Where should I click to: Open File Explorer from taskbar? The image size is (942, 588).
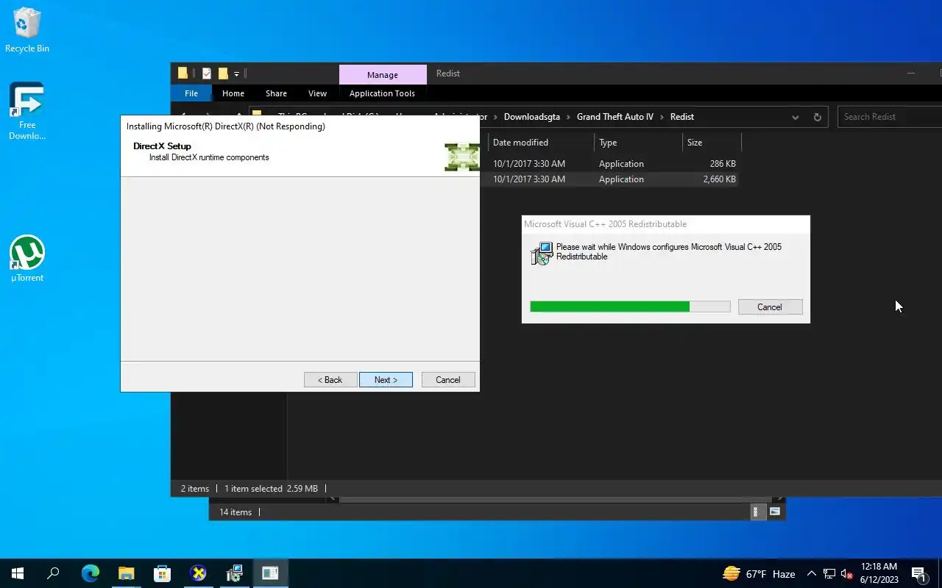click(x=126, y=573)
